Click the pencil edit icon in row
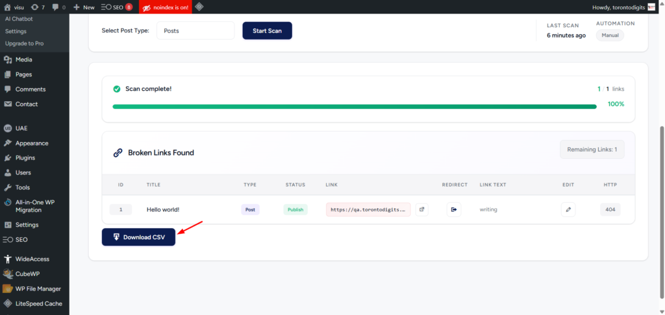Image resolution: width=665 pixels, height=315 pixels. pos(568,209)
